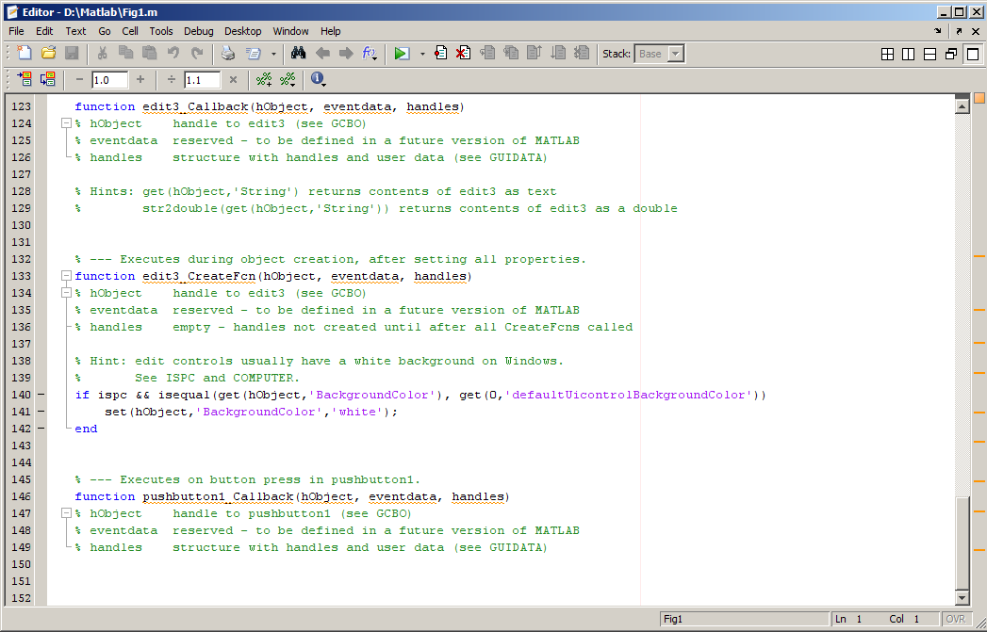Undock the document using the up-right arrow
The width and height of the screenshot is (987, 632).
[x=959, y=31]
